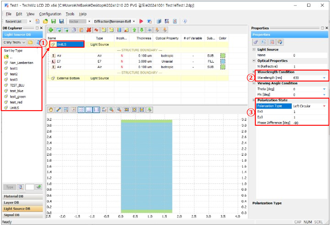The image size is (331, 226).
Task: Click the red Run simulation arrow
Action: click(141, 22)
